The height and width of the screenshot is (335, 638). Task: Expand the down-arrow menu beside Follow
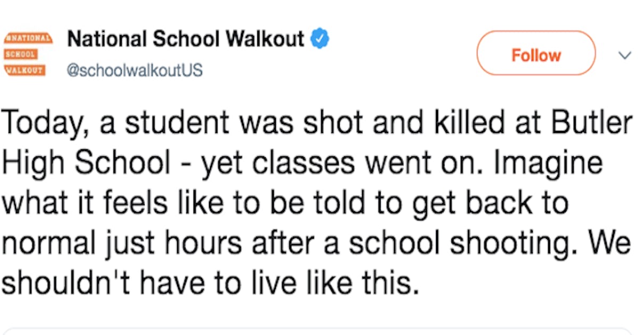pyautogui.click(x=623, y=53)
